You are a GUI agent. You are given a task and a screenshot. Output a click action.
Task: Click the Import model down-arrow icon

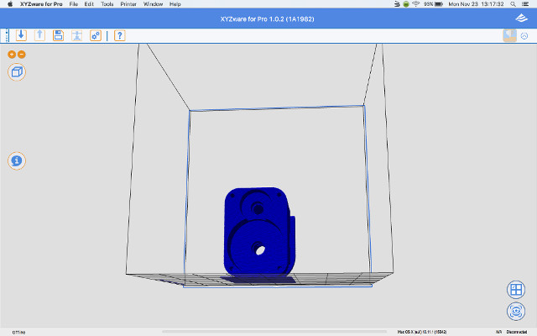click(21, 35)
